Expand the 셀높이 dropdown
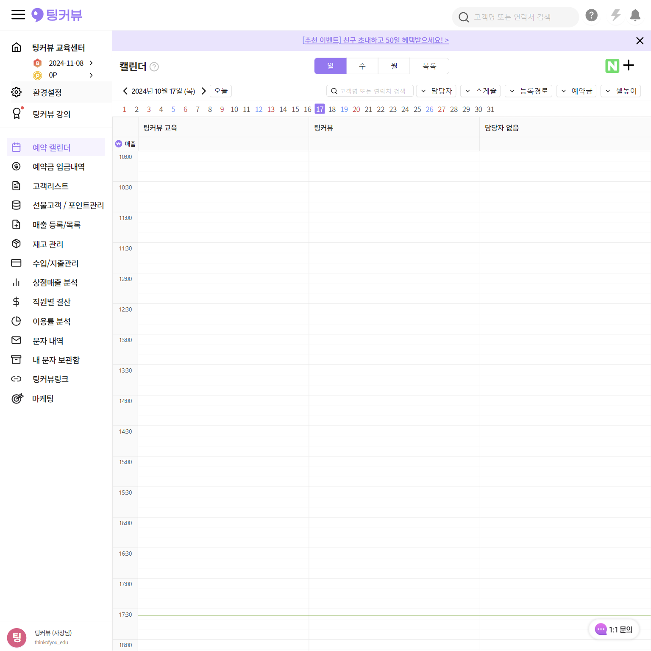The height and width of the screenshot is (651, 651). tap(620, 91)
